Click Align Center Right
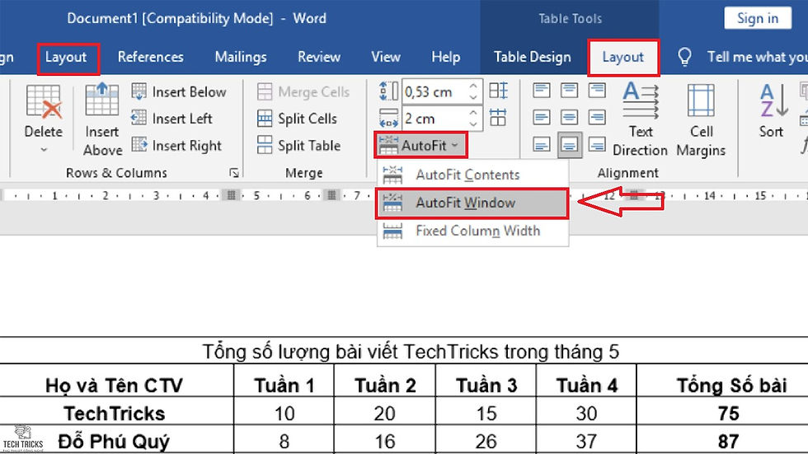Viewport: 808px width, 454px height. point(597,118)
